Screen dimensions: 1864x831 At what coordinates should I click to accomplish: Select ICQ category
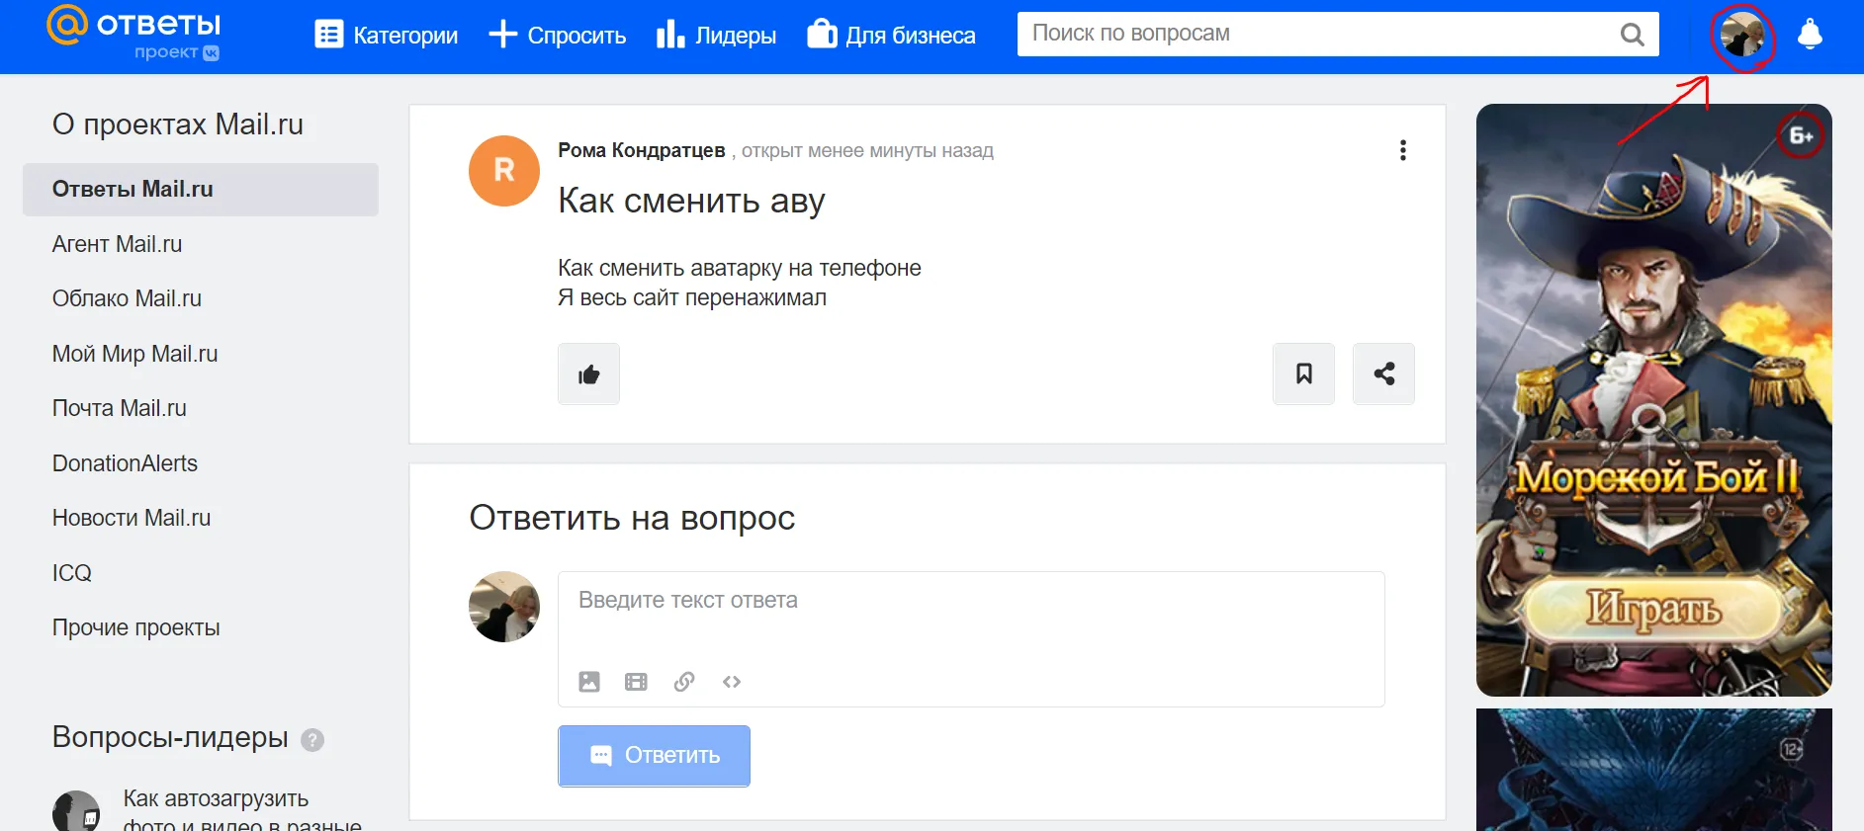tap(72, 573)
